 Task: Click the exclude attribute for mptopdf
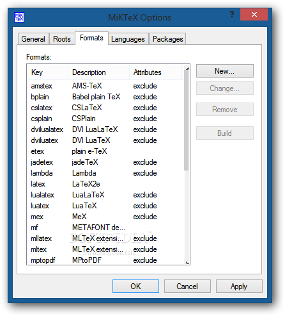(x=145, y=260)
